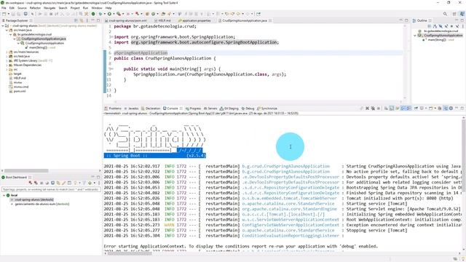Select mvnw.cmd in Package Explorer
This screenshot has width=466, height=262.
(x=21, y=87)
